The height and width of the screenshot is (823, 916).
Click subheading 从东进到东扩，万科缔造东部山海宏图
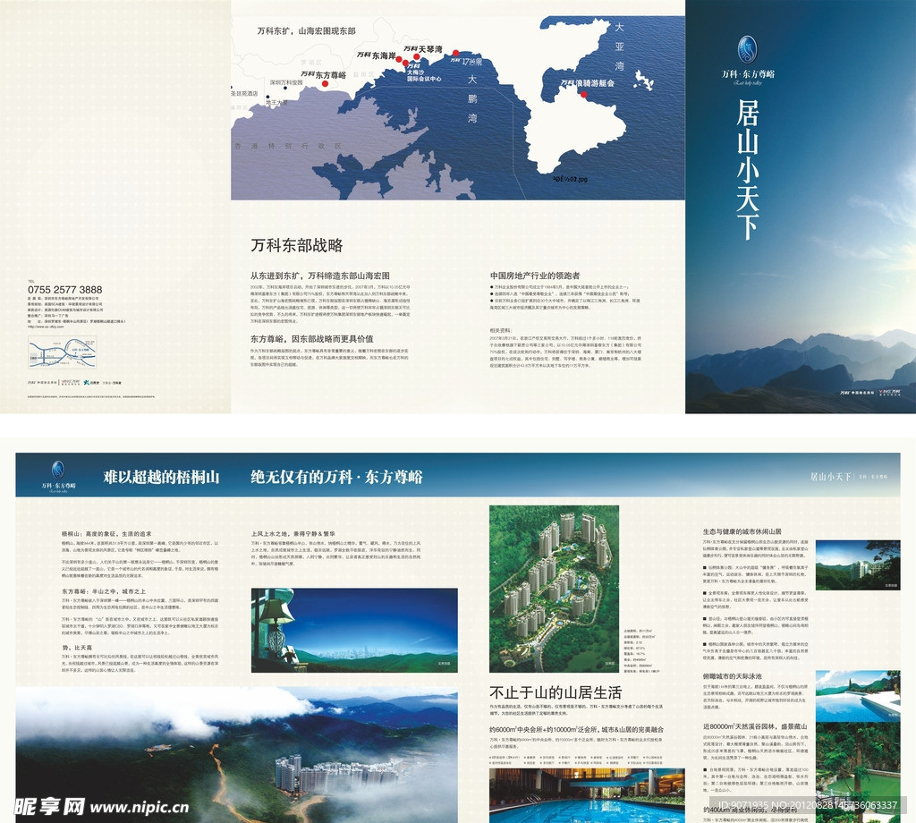point(320,276)
